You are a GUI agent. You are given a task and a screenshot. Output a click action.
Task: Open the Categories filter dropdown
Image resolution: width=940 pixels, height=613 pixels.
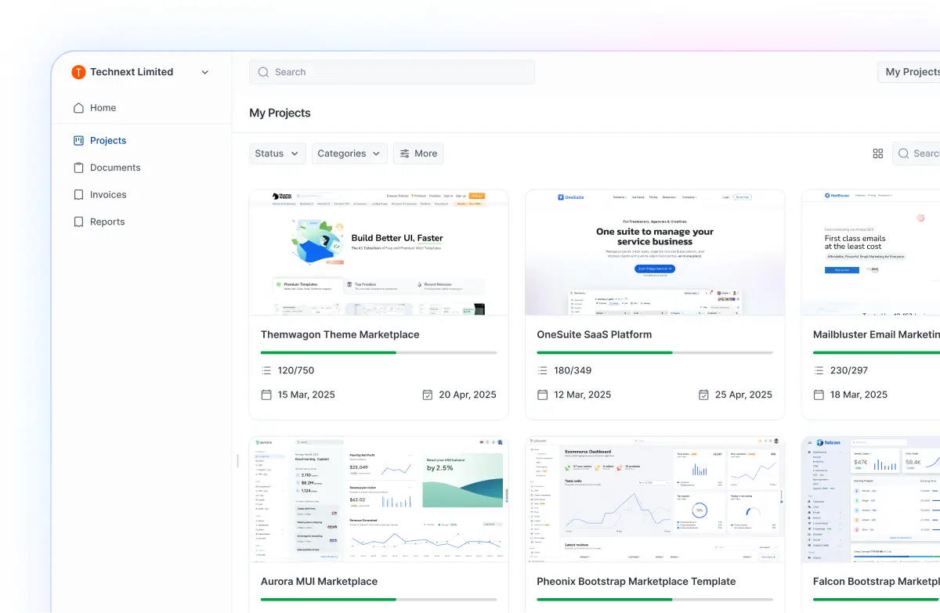[x=349, y=153]
